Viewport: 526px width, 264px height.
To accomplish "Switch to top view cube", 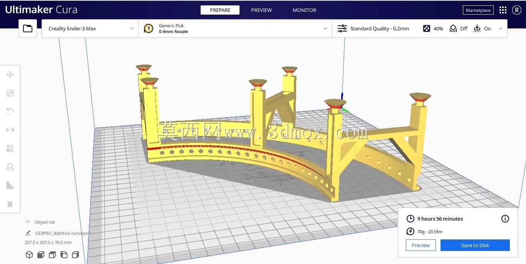I will tap(52, 254).
